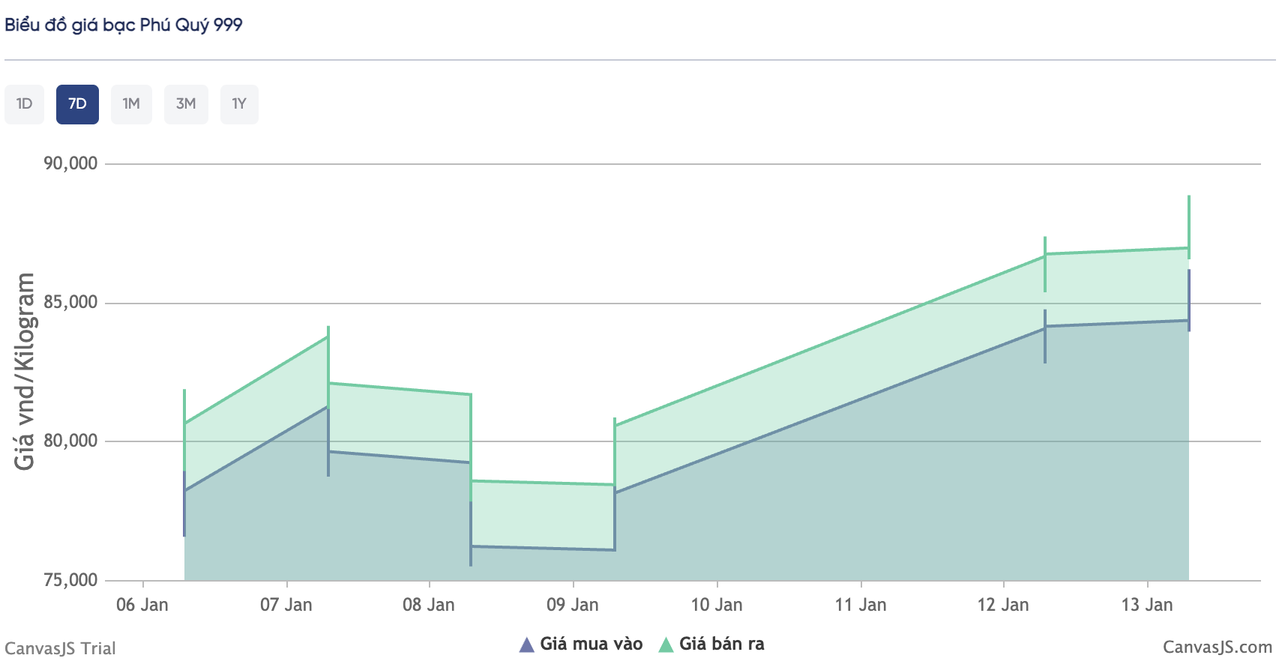Switch to the 1D time range

[25, 104]
